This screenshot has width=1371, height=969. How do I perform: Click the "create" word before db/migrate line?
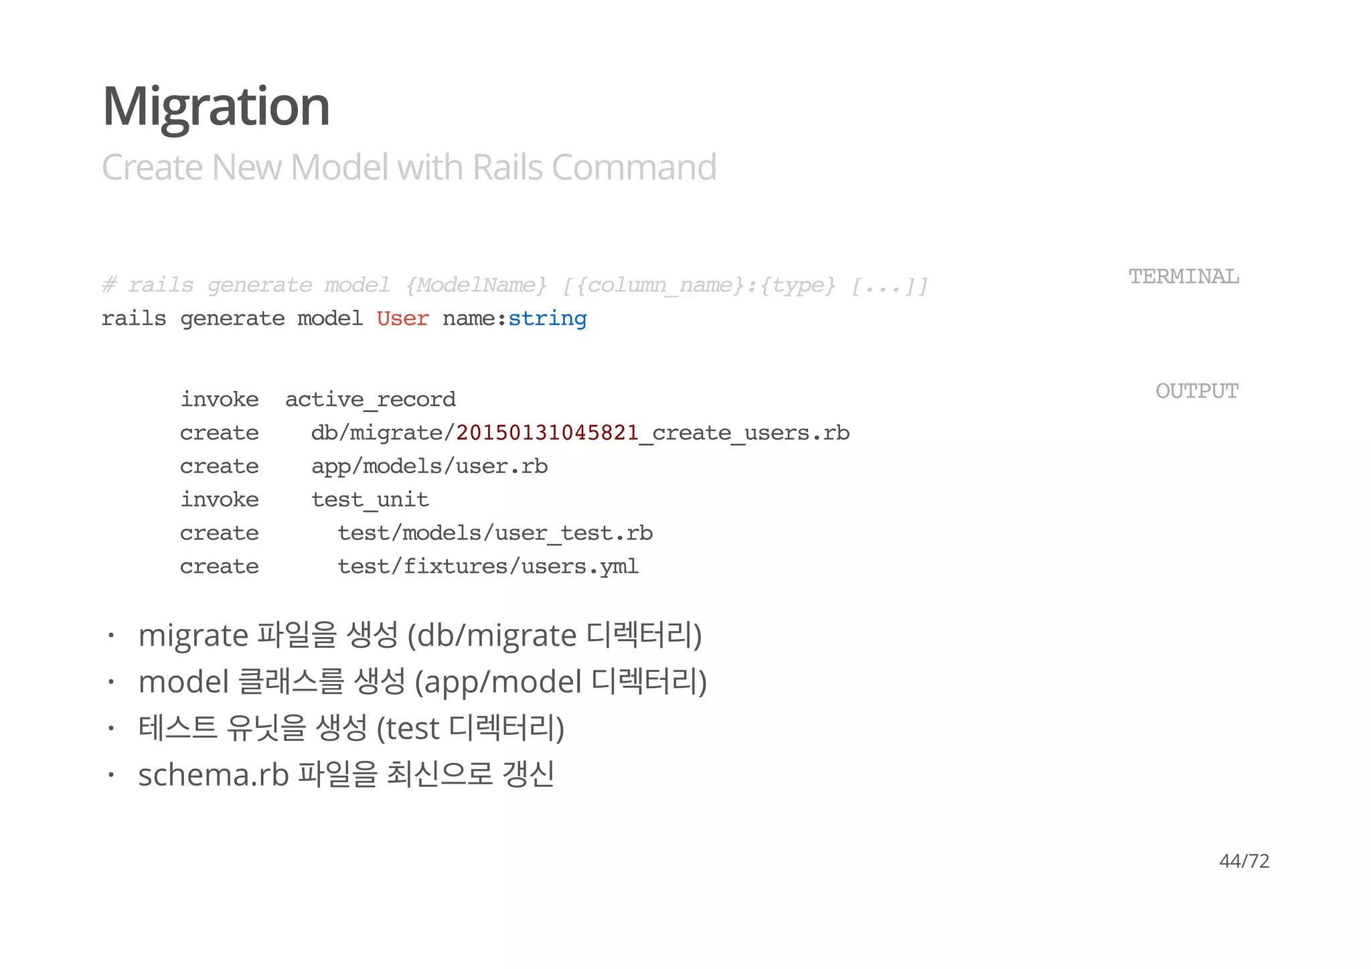click(219, 433)
